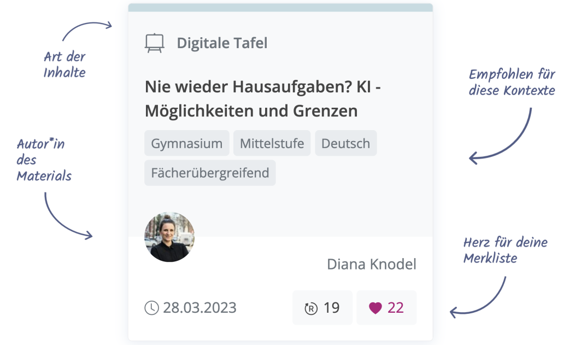
Task: Select the Deutsch subject tag
Action: 345,143
